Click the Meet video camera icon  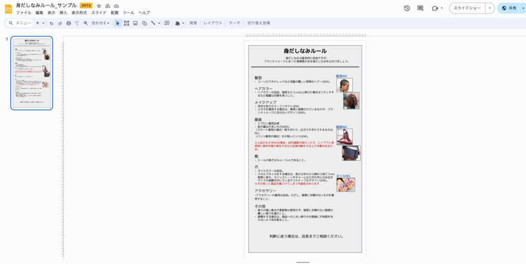[435, 8]
